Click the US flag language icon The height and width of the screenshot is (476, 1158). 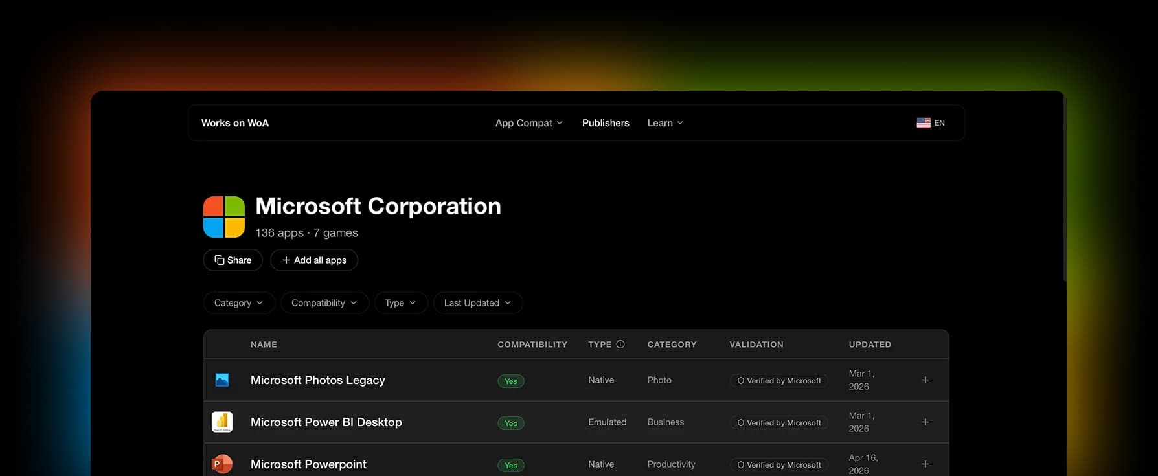pyautogui.click(x=924, y=123)
